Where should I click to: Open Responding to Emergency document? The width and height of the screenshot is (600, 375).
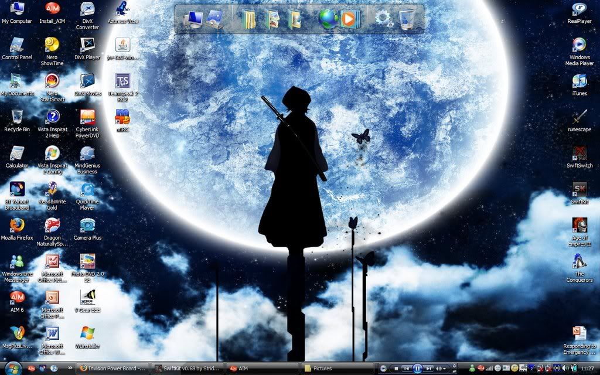pos(579,340)
